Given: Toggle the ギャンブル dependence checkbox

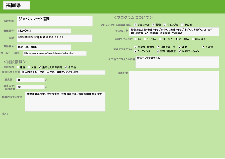Looking at the screenshot, I should coord(165,25).
